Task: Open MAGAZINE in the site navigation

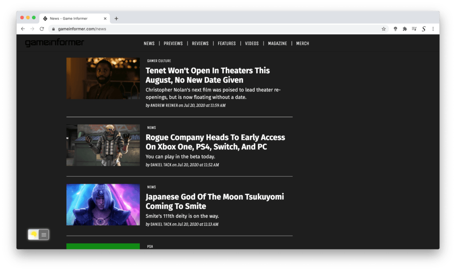Action: pyautogui.click(x=277, y=43)
